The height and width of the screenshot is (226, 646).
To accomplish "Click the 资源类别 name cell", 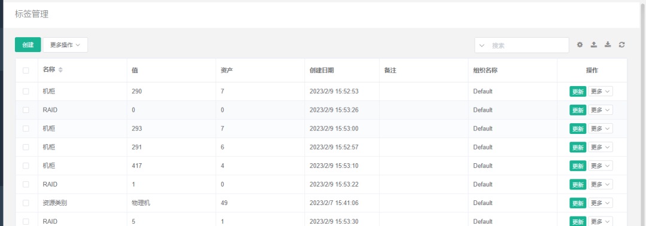I will 55,203.
